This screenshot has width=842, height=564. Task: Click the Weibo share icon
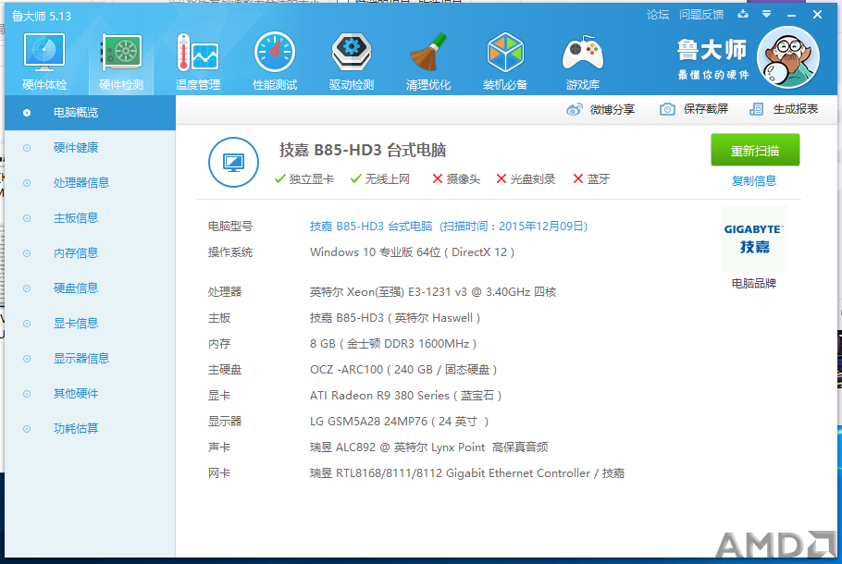[x=574, y=109]
